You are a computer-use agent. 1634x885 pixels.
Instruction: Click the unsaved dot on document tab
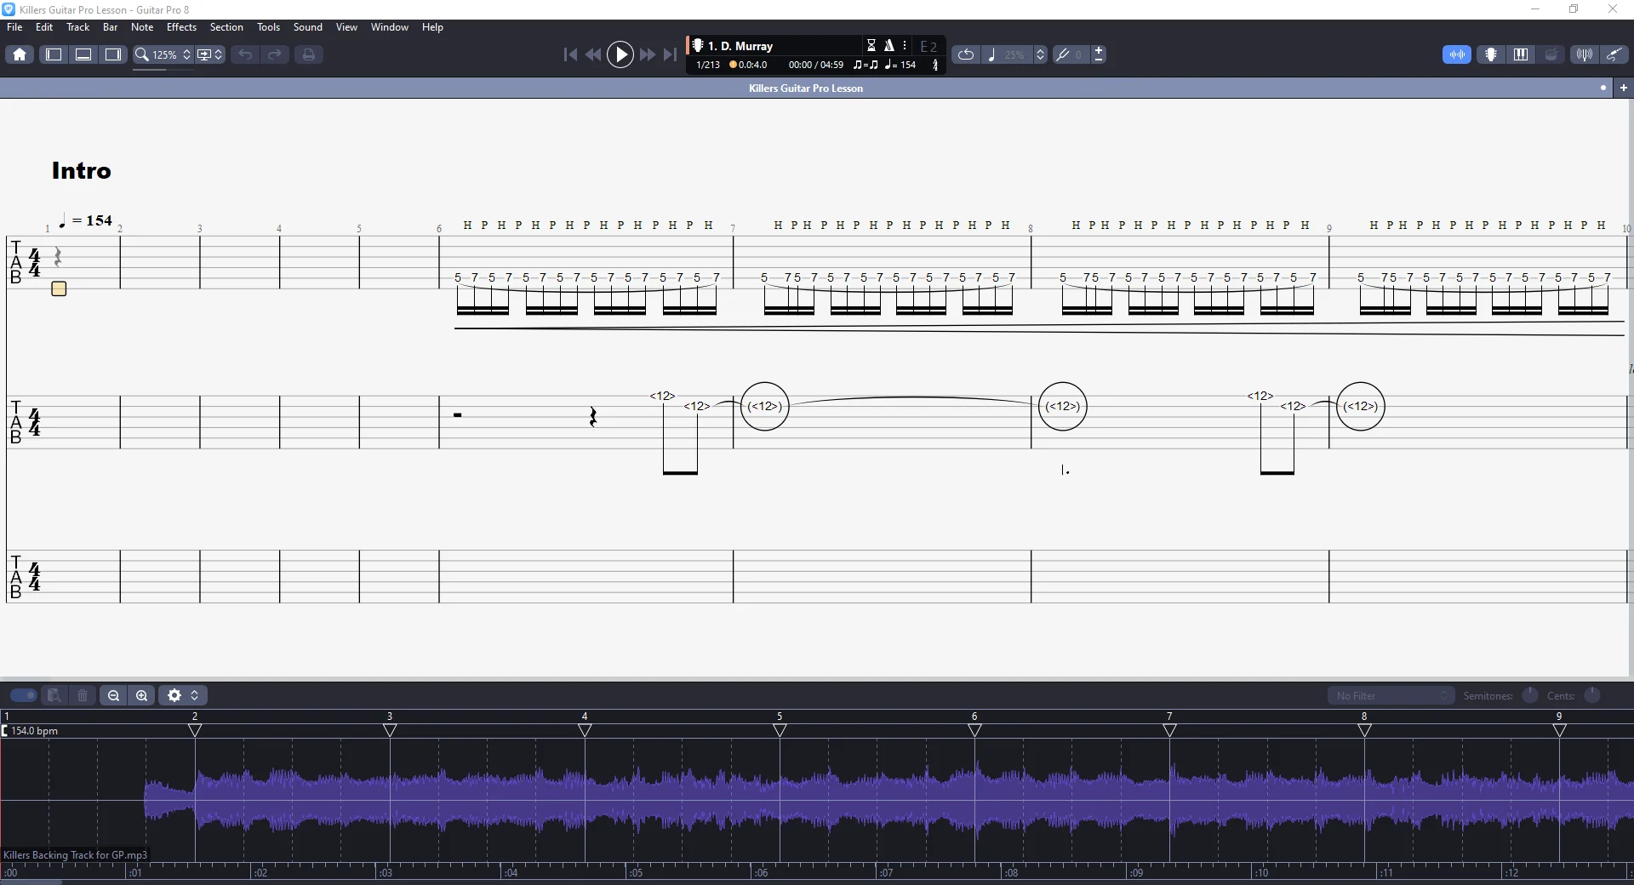[1603, 88]
